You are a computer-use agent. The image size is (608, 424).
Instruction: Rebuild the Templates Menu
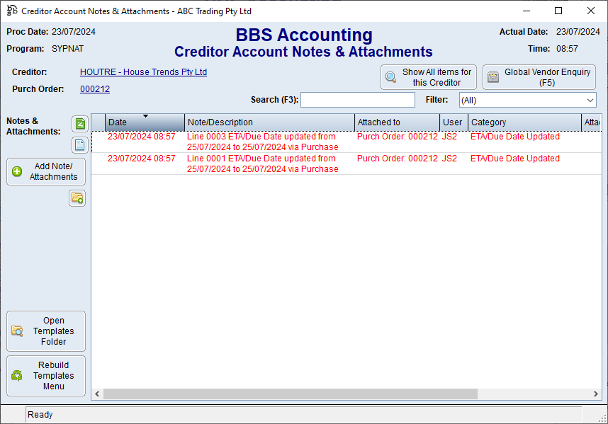[x=46, y=376]
